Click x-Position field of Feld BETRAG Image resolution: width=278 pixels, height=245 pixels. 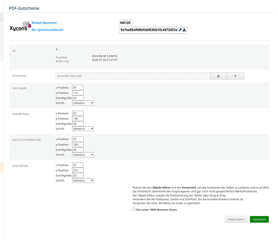[x=78, y=113]
